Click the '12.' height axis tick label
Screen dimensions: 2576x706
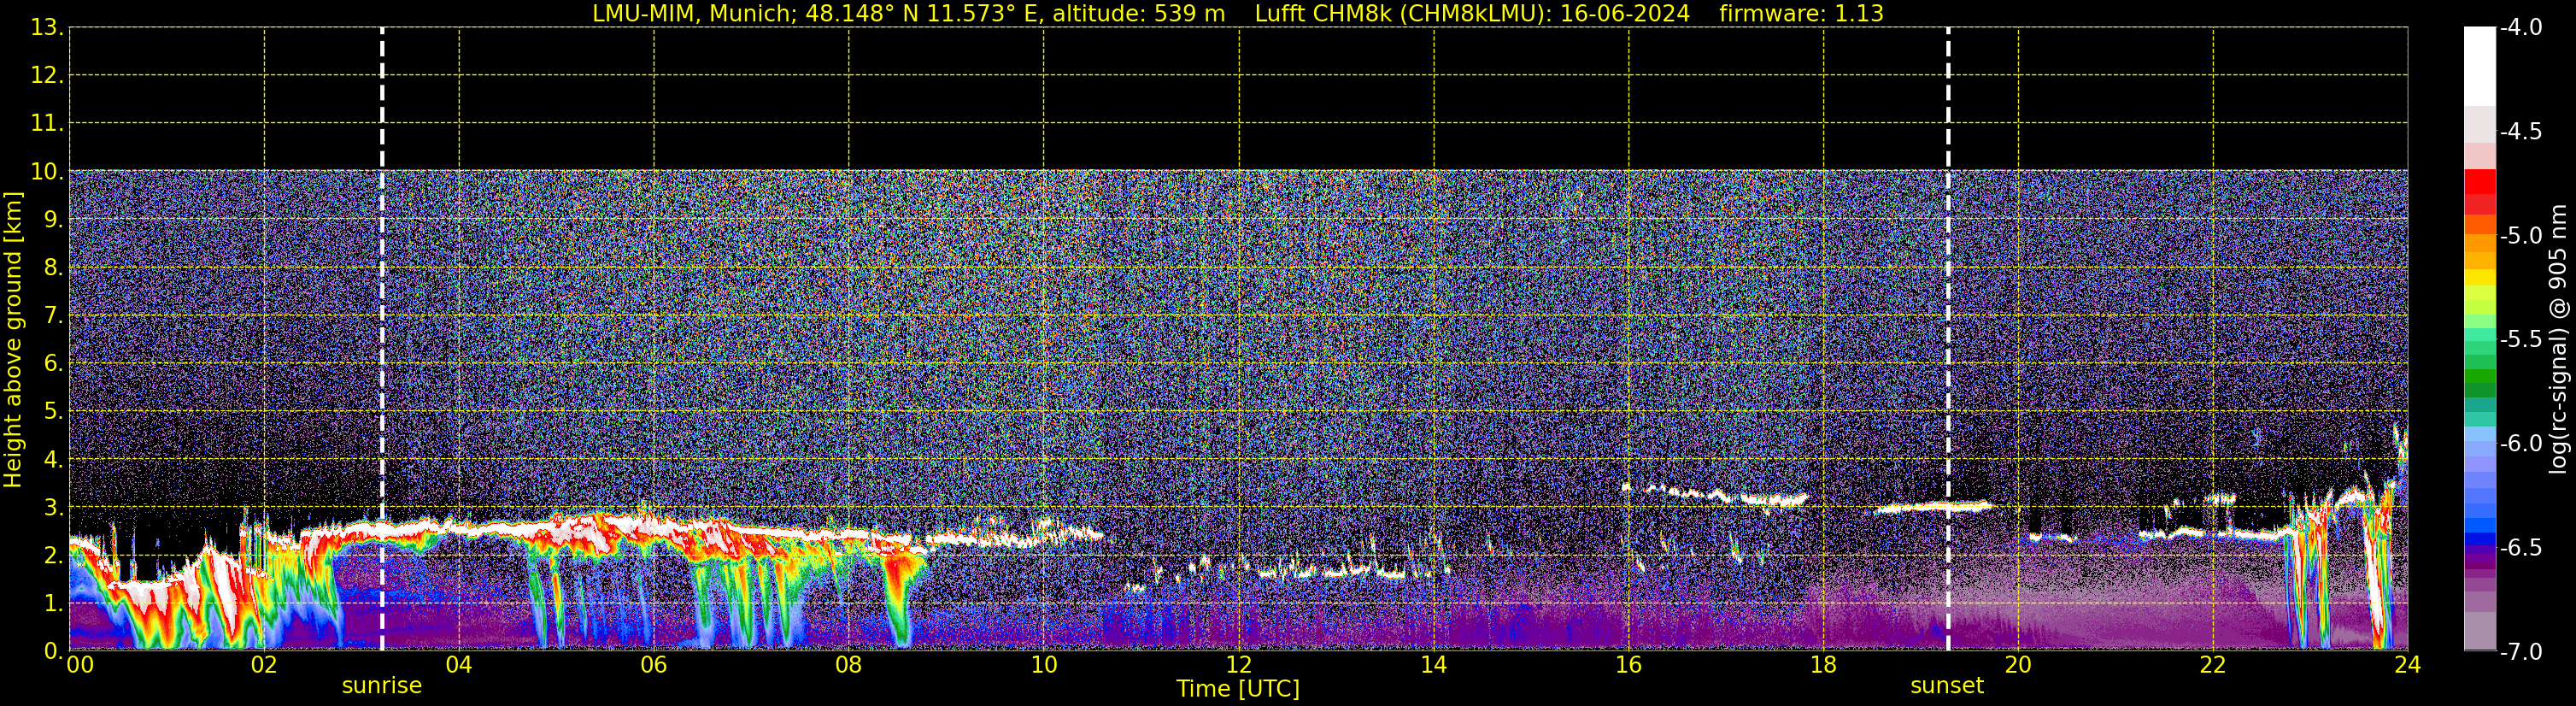click(x=47, y=76)
